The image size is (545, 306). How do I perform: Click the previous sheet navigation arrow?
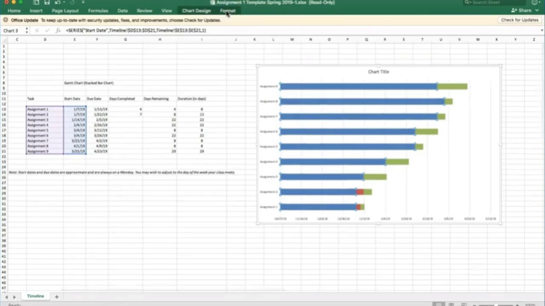6,297
